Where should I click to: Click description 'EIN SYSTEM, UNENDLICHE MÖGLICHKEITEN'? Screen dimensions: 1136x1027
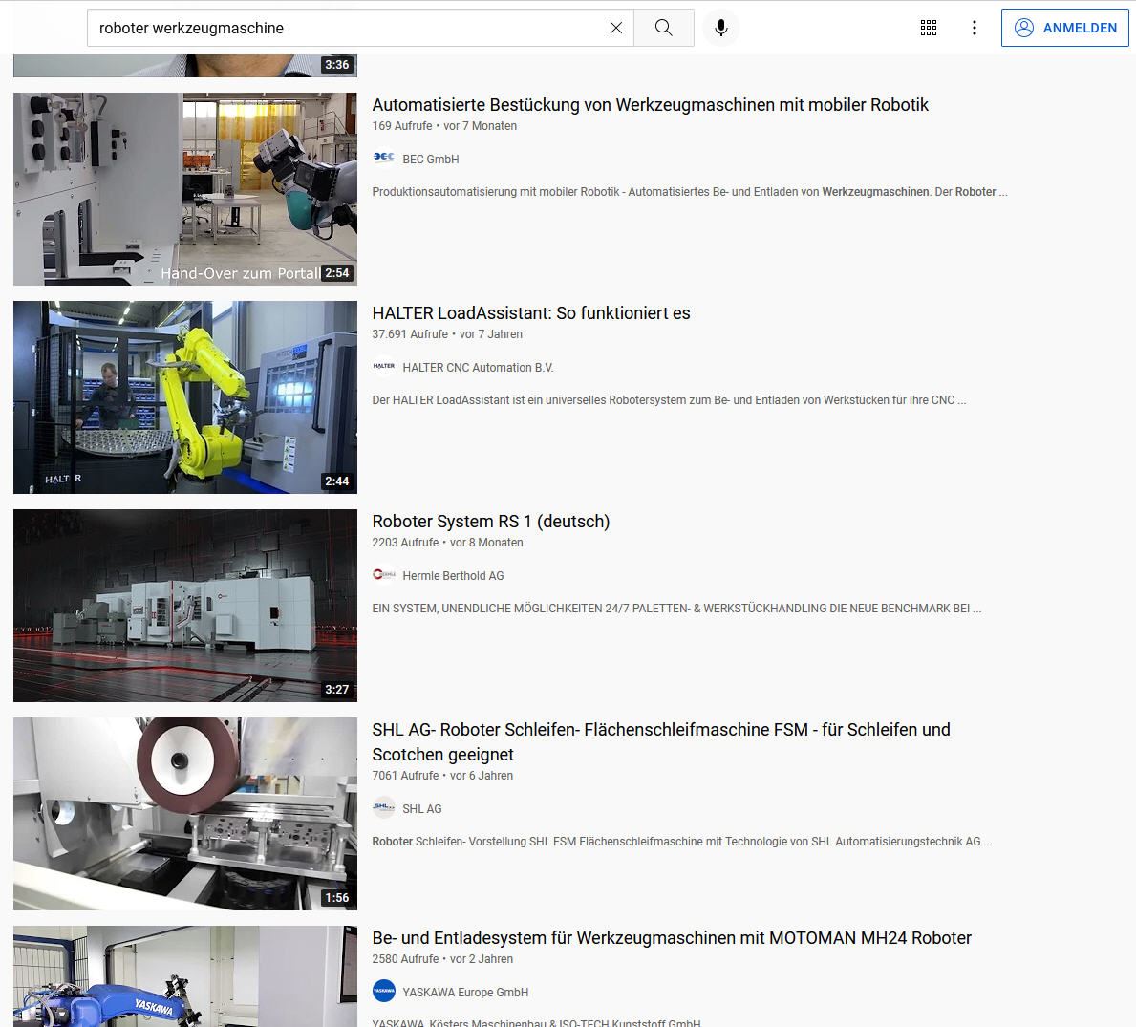(676, 609)
